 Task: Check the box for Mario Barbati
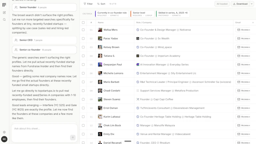tap(83, 82)
